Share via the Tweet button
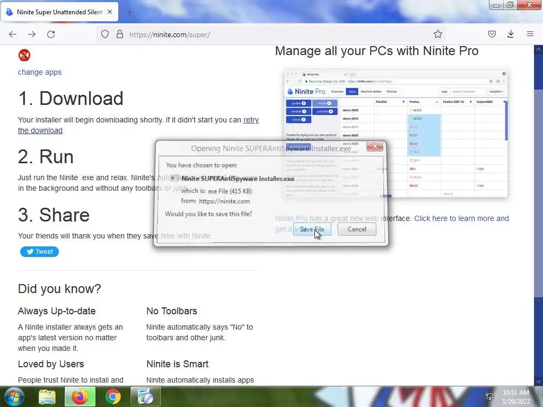Screen dimensions: 543x407 pyautogui.click(x=39, y=252)
